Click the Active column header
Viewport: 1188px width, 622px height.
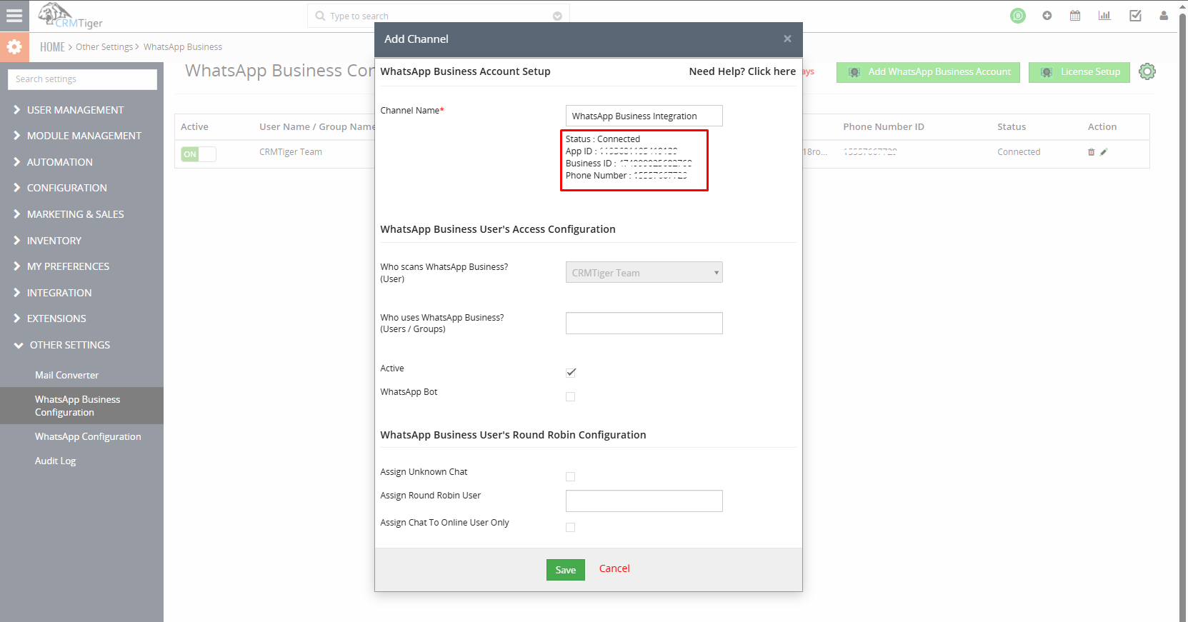click(194, 127)
